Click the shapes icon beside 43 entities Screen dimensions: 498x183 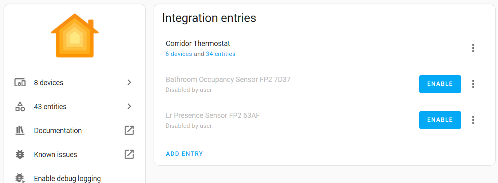pyautogui.click(x=20, y=107)
